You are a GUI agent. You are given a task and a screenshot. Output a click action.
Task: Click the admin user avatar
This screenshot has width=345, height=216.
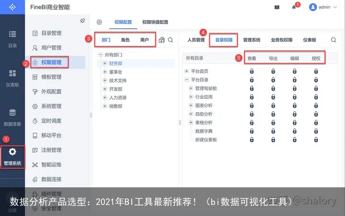[x=312, y=7]
